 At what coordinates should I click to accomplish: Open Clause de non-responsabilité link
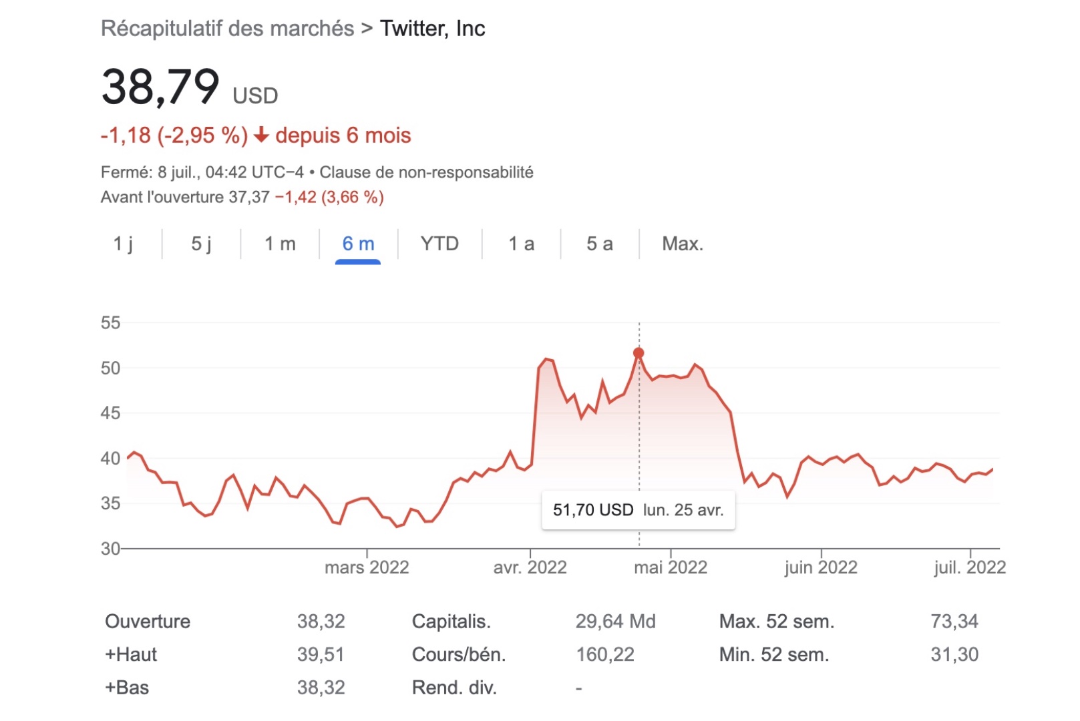tap(426, 172)
